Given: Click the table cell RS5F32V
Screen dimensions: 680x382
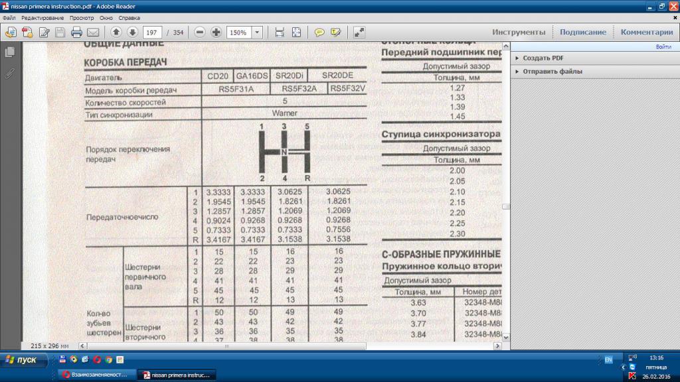Looking at the screenshot, I should [x=347, y=88].
